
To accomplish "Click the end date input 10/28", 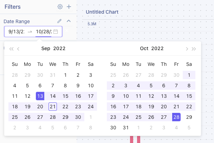I will pyautogui.click(x=44, y=32).
